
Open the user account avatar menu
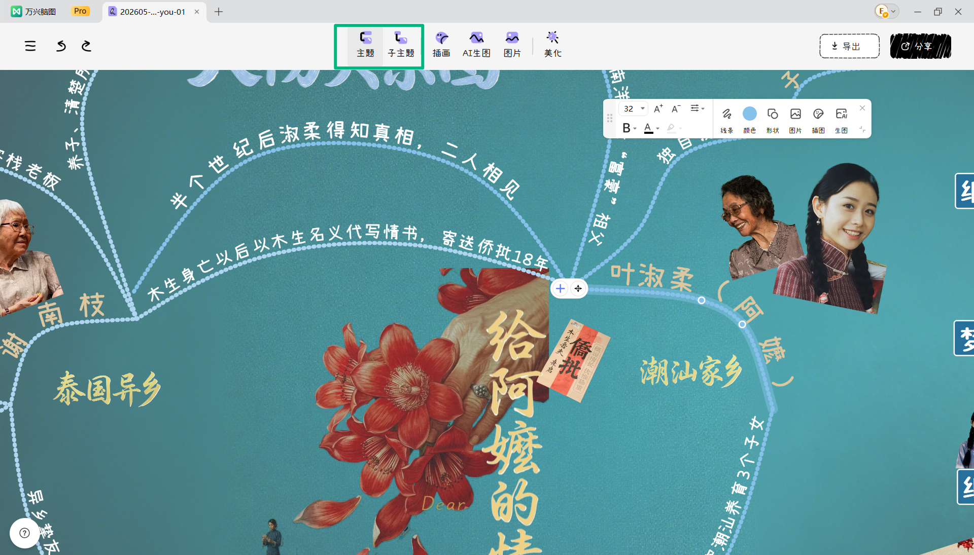[886, 11]
